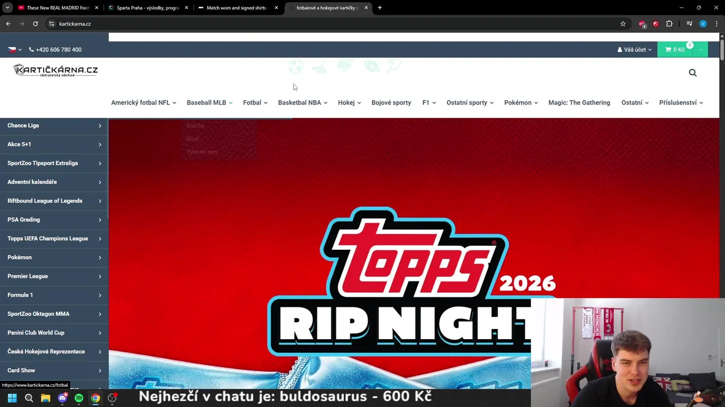Expand the Příslušenství dropdown menu

tap(681, 102)
